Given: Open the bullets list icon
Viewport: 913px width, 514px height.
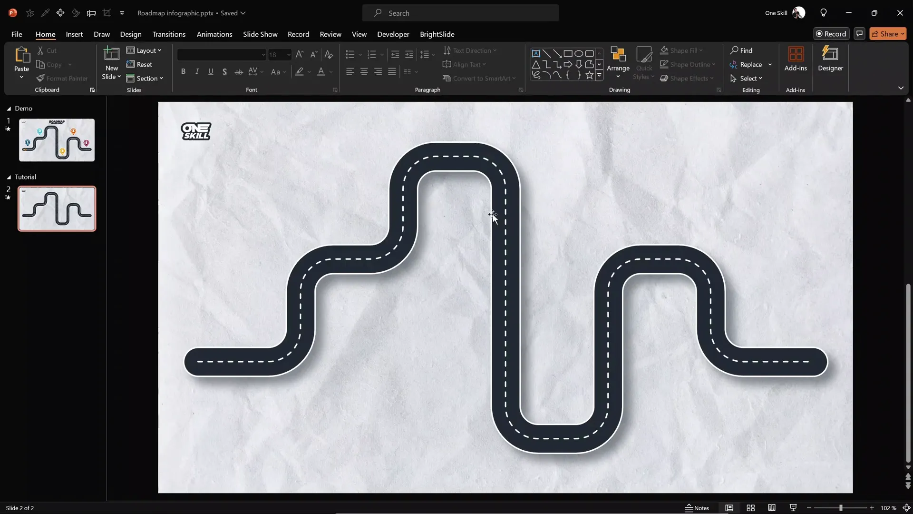Looking at the screenshot, I should [x=350, y=55].
